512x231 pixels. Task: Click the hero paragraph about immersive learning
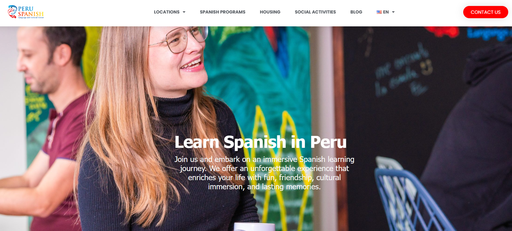pos(264,173)
